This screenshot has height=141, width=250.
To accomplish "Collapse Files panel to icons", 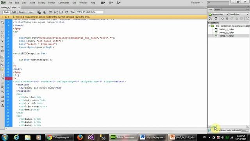I will (x=245, y=7).
